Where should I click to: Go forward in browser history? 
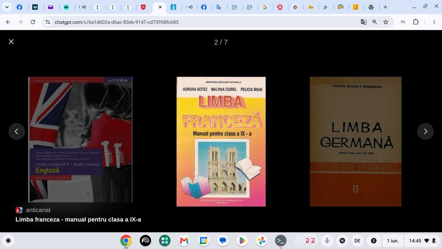point(20,22)
